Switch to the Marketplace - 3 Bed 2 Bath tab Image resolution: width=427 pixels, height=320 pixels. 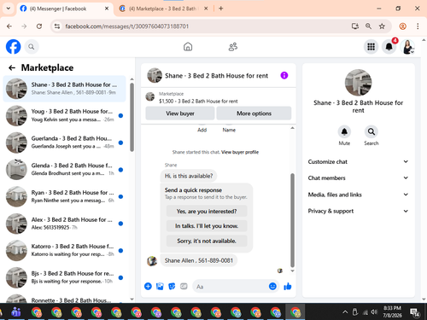click(163, 9)
